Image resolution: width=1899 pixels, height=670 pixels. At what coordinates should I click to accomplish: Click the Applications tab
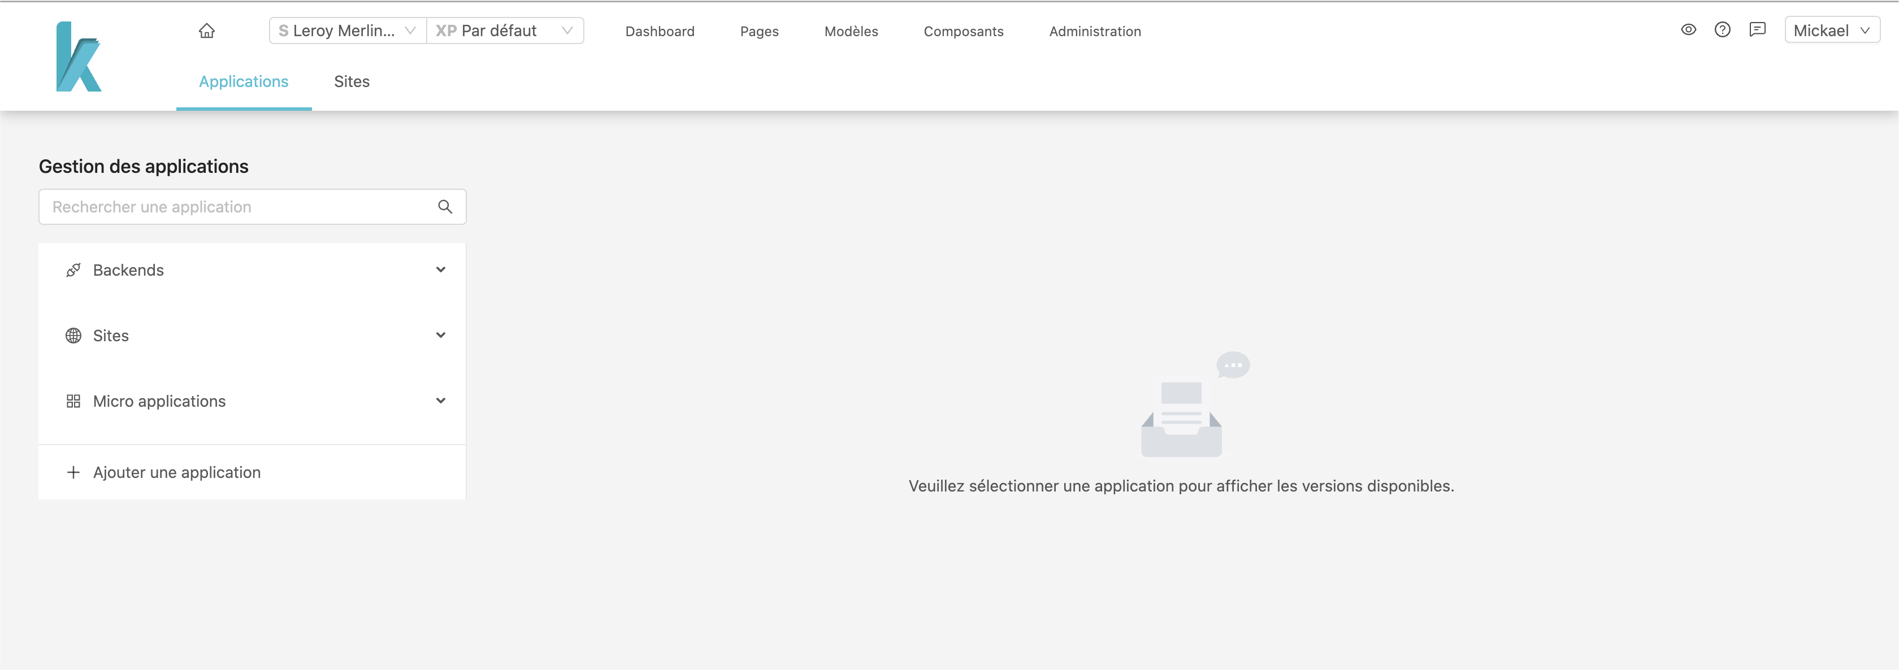tap(244, 80)
